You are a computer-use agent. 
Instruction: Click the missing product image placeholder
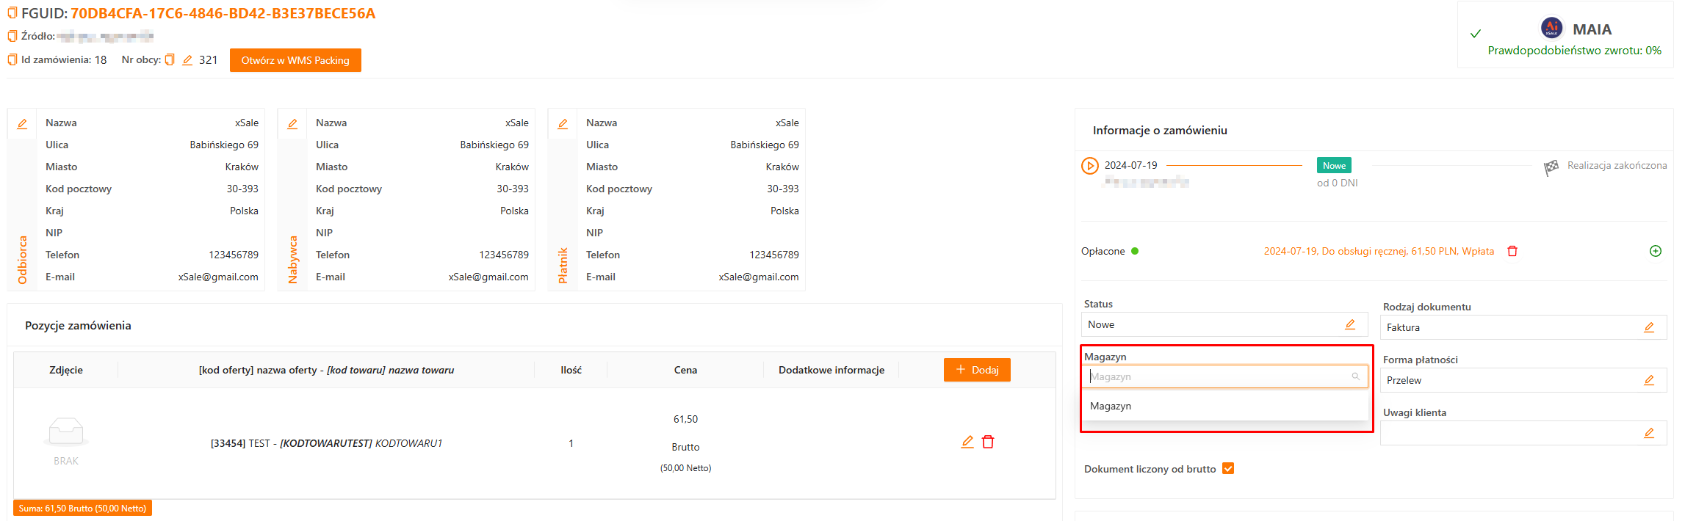(x=66, y=433)
